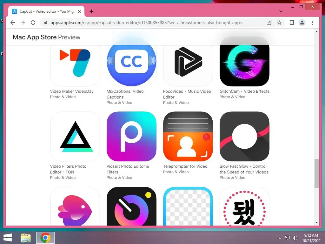
Task: Open the network status tray icon
Action: pos(287,238)
